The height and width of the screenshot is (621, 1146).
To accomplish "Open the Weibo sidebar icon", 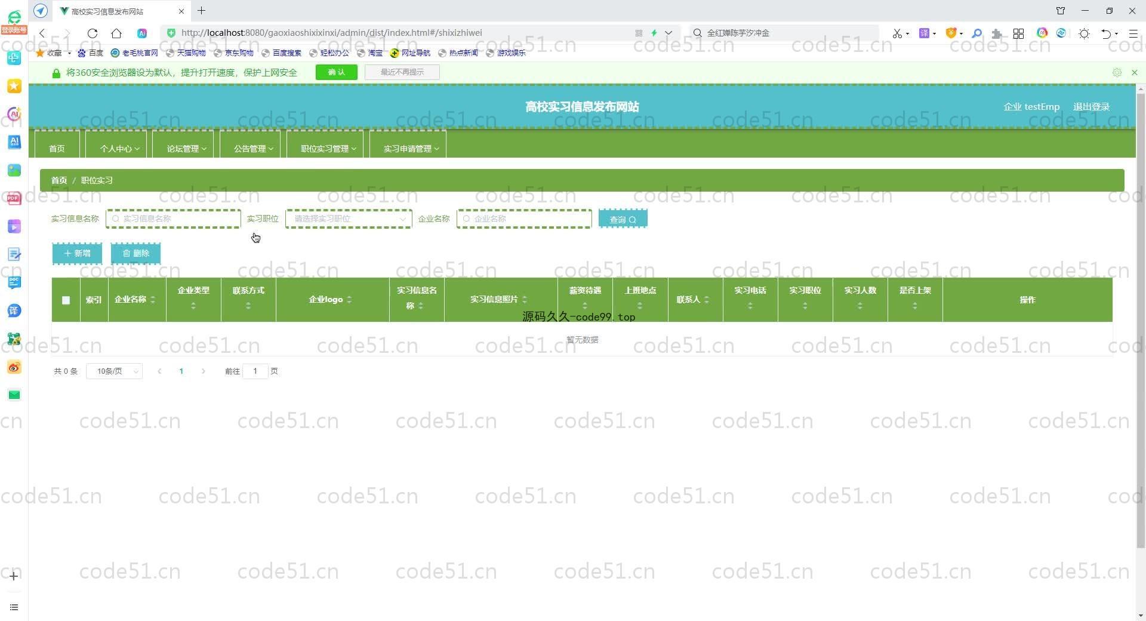I will click(14, 367).
